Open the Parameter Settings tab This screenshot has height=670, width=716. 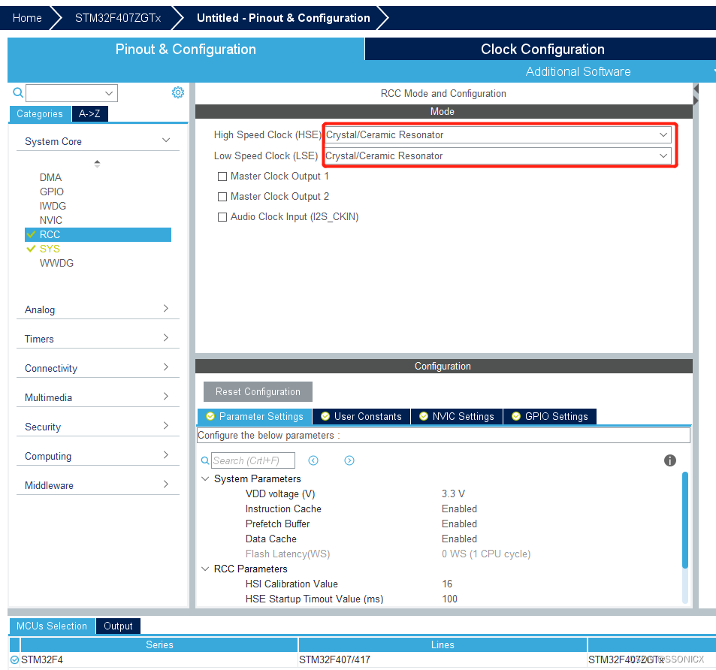(255, 416)
